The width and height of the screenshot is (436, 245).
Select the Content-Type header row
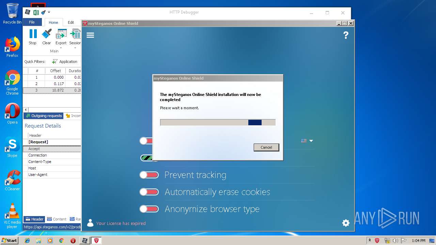(52, 162)
